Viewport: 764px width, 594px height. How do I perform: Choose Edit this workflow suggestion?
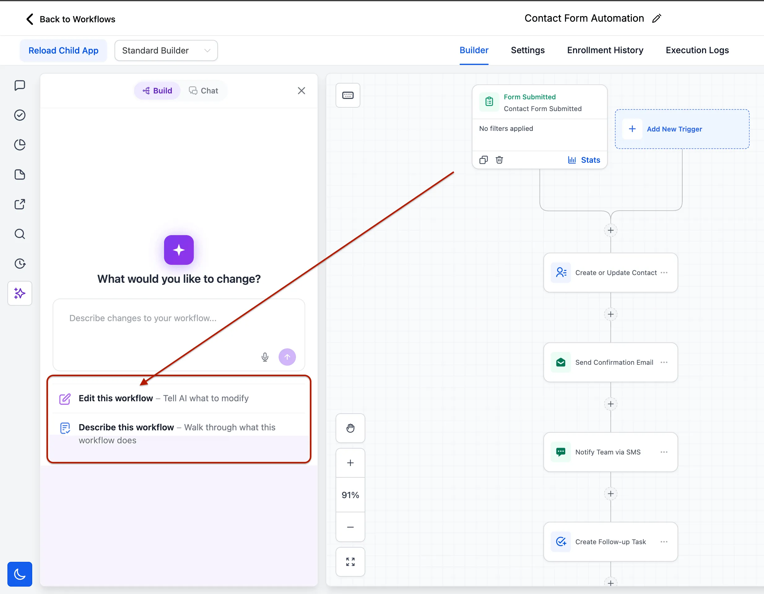(179, 398)
